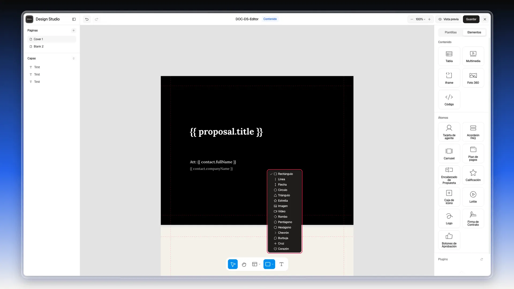Image resolution: width=514 pixels, height=289 pixels.
Task: Select the pointer selection tool
Action: (x=233, y=264)
